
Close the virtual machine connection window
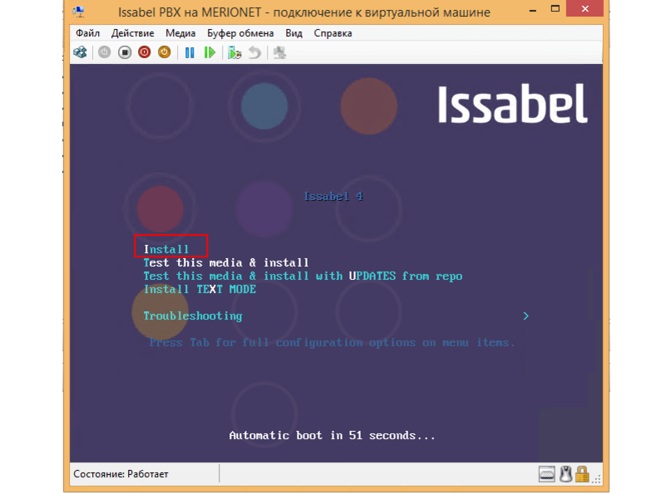click(x=585, y=8)
